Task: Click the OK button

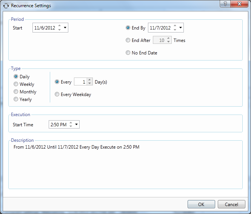Action: click(201, 204)
